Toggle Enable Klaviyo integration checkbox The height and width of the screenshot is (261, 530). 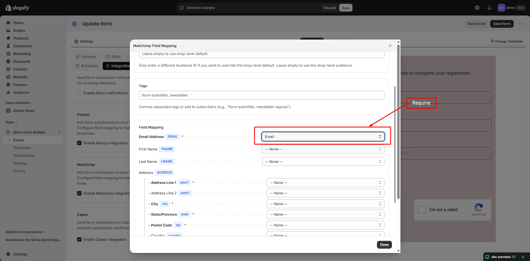79,143
